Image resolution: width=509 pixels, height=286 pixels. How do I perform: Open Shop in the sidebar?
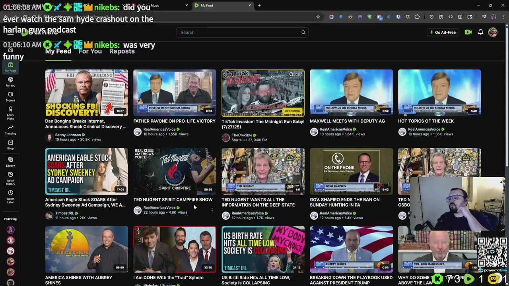click(10, 145)
